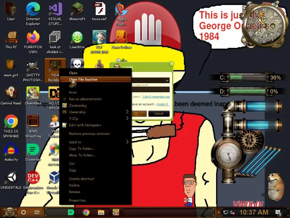The width and height of the screenshot is (290, 218).
Task: Click OK in the Login dialog
Action: [139, 114]
